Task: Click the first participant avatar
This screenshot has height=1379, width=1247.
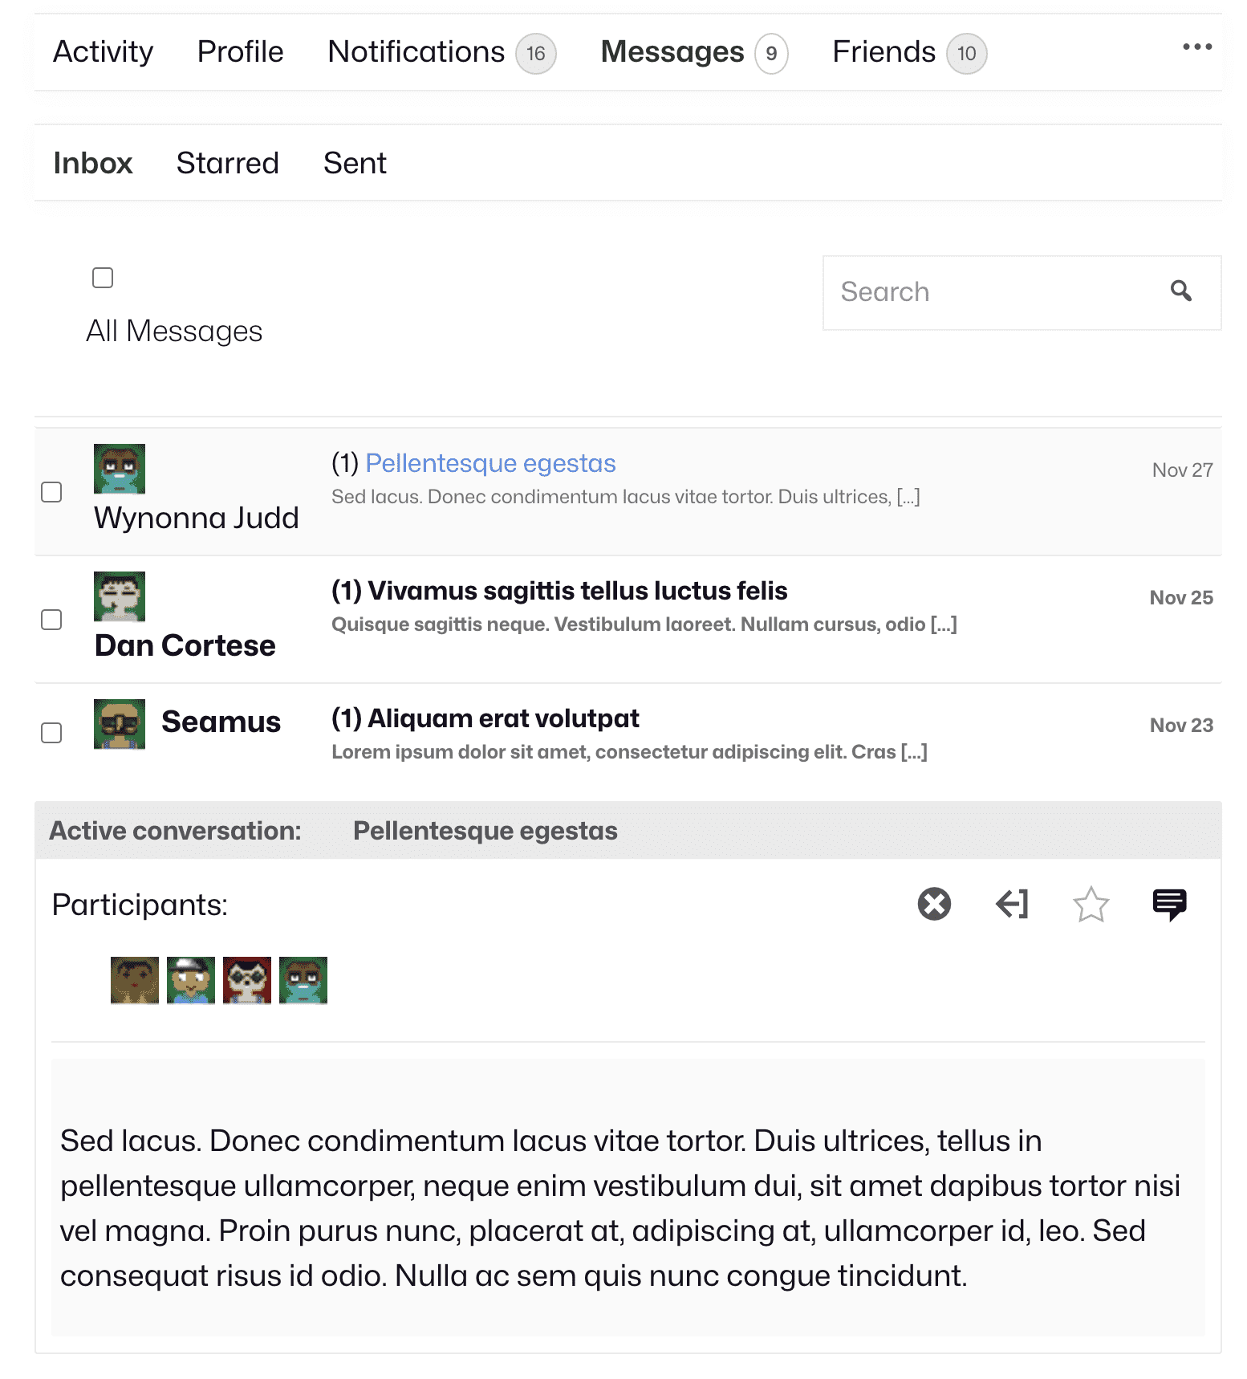Action: point(135,980)
